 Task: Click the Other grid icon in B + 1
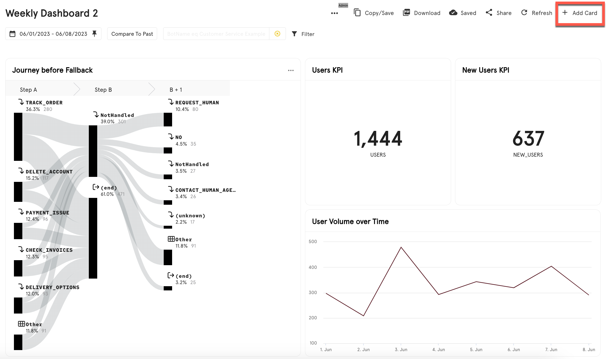pyautogui.click(x=171, y=239)
